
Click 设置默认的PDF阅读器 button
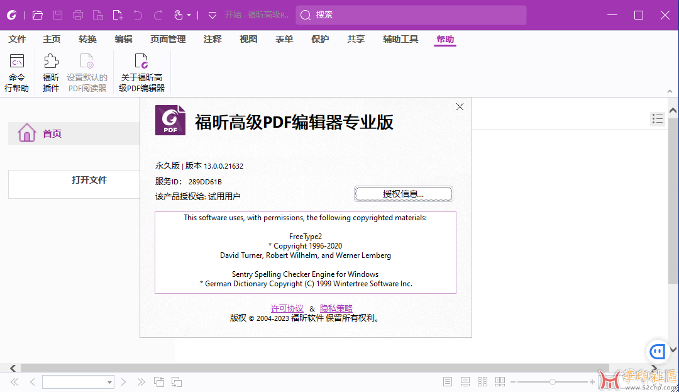[x=87, y=72]
